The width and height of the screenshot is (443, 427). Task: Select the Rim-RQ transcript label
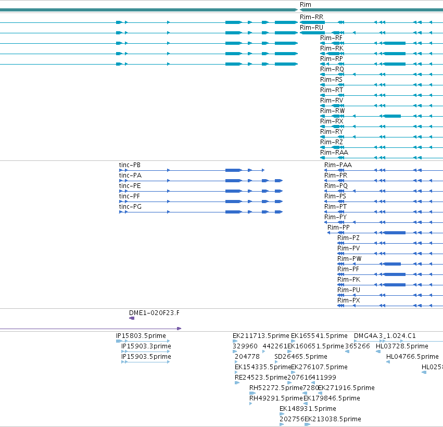tap(332, 69)
